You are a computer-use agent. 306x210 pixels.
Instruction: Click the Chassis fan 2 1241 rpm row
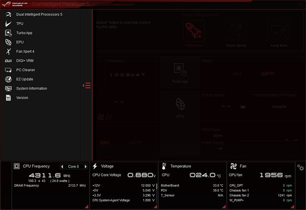(x=260, y=195)
